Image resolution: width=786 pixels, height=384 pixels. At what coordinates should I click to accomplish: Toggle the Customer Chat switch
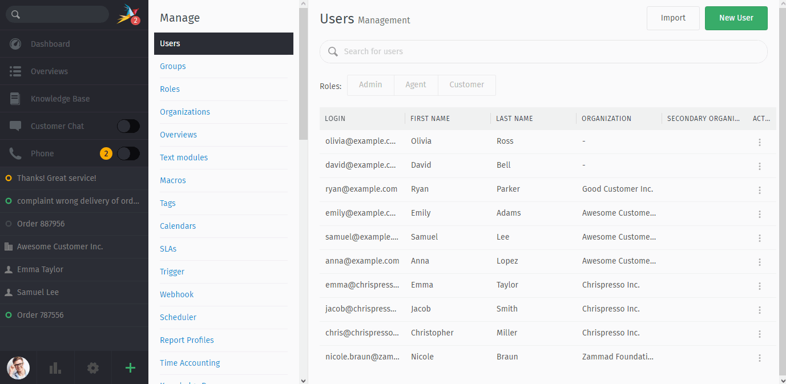coord(128,126)
